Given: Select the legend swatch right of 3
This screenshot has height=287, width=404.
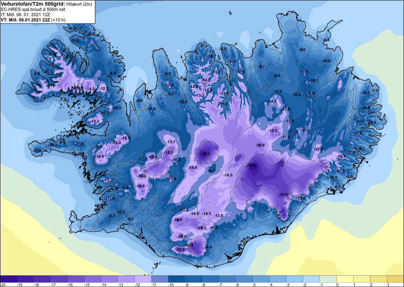Looking at the screenshot, I should [x=395, y=279].
